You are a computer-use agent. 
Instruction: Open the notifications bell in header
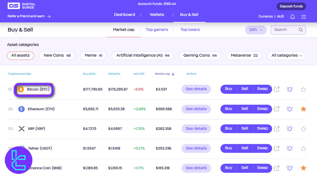click(292, 17)
